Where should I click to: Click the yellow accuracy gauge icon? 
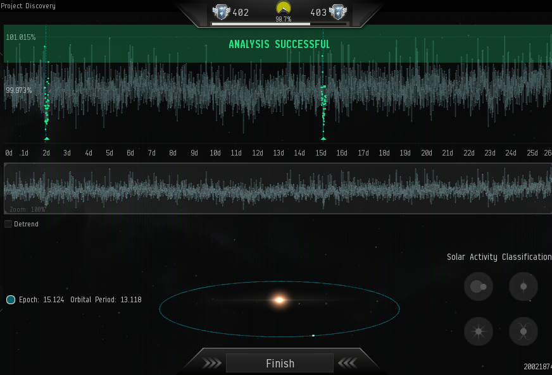tap(283, 8)
